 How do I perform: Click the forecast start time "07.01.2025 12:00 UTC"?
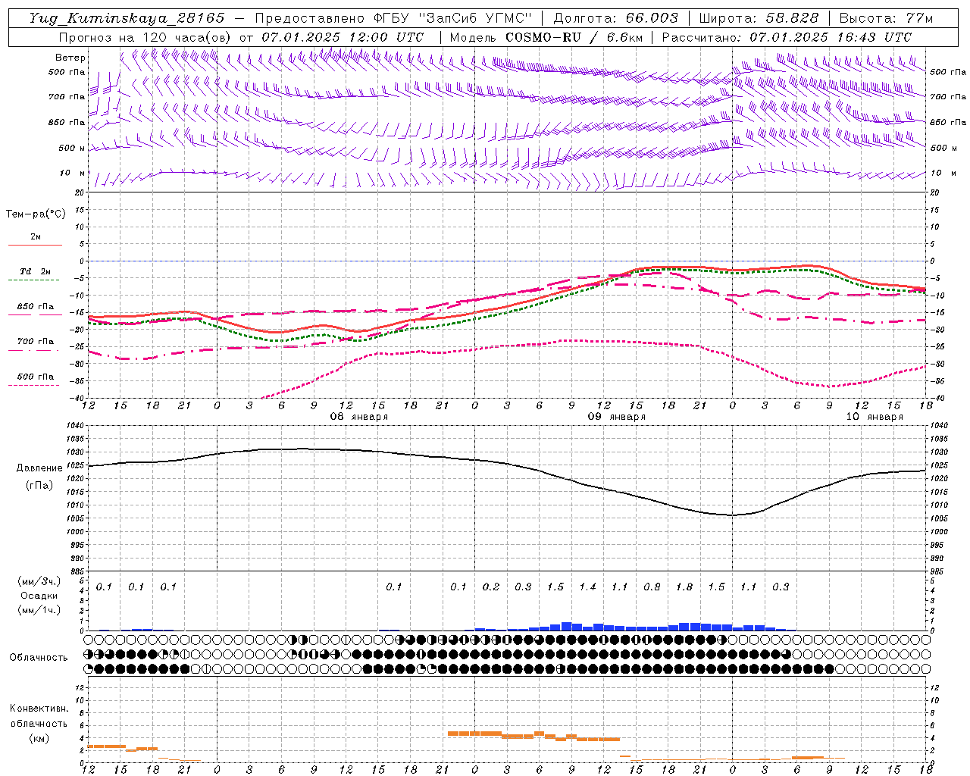(343, 37)
